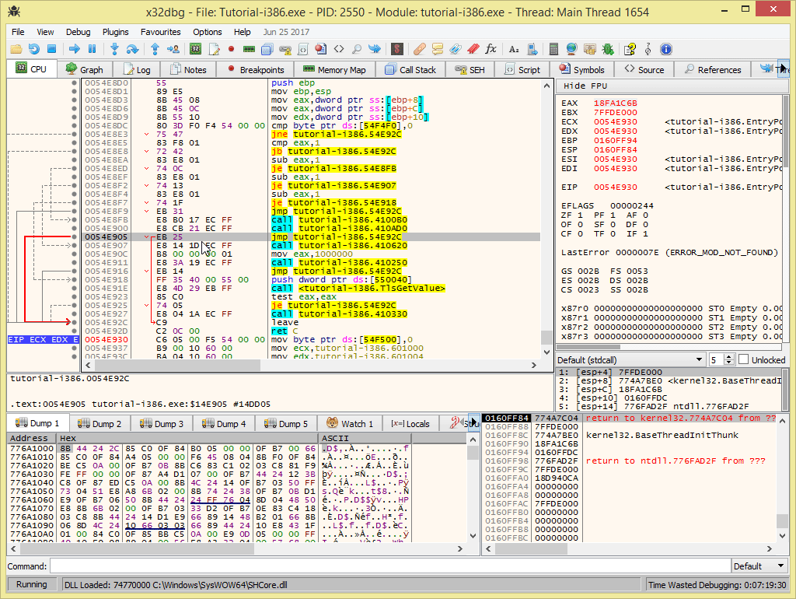Open the blue About info icon
Image resolution: width=796 pixels, height=599 pixels.
tap(666, 49)
